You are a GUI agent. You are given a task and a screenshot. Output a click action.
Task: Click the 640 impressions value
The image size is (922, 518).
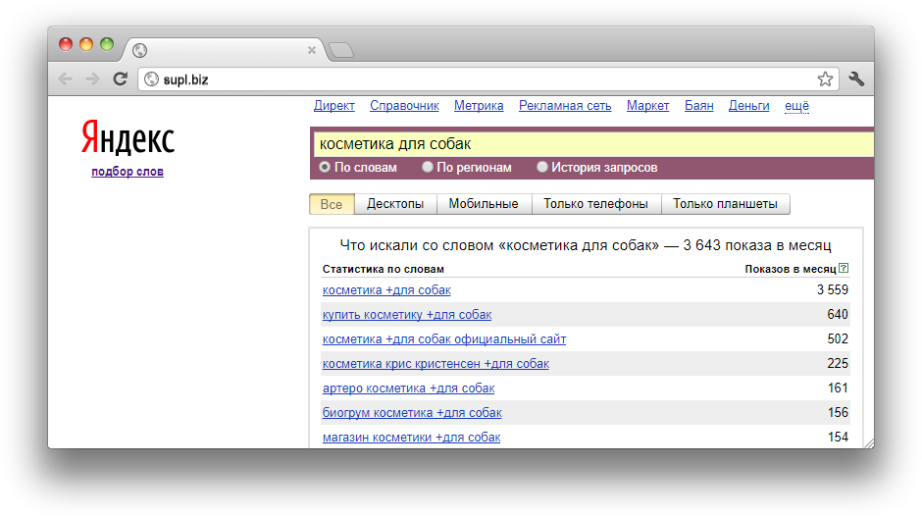click(x=838, y=315)
